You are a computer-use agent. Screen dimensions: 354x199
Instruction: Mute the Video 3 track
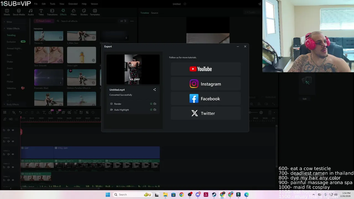point(8,154)
